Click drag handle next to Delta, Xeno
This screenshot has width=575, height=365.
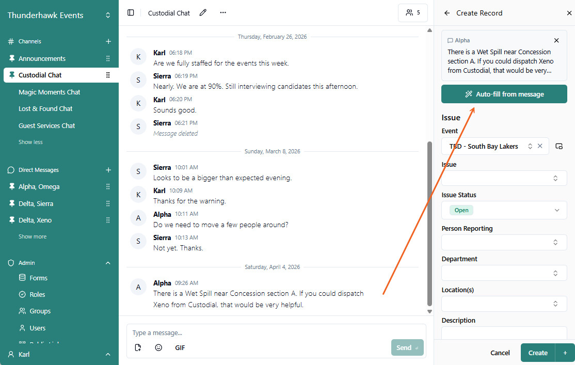[108, 220]
